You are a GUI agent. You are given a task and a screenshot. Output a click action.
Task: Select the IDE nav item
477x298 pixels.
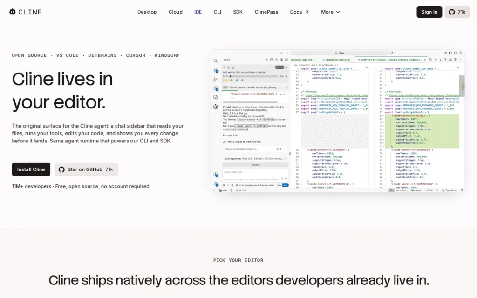pos(198,12)
